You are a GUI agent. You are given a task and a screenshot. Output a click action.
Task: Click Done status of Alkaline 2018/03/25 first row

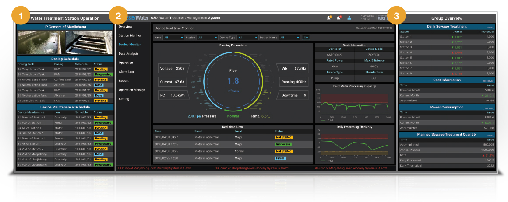tap(99, 85)
